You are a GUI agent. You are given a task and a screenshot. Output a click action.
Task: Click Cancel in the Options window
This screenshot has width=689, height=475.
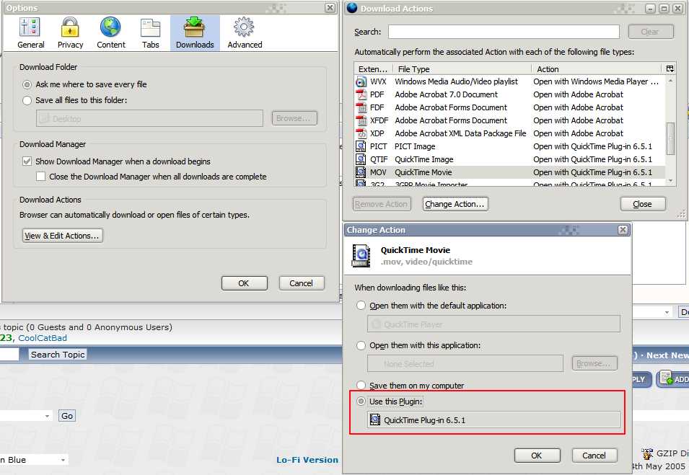302,283
